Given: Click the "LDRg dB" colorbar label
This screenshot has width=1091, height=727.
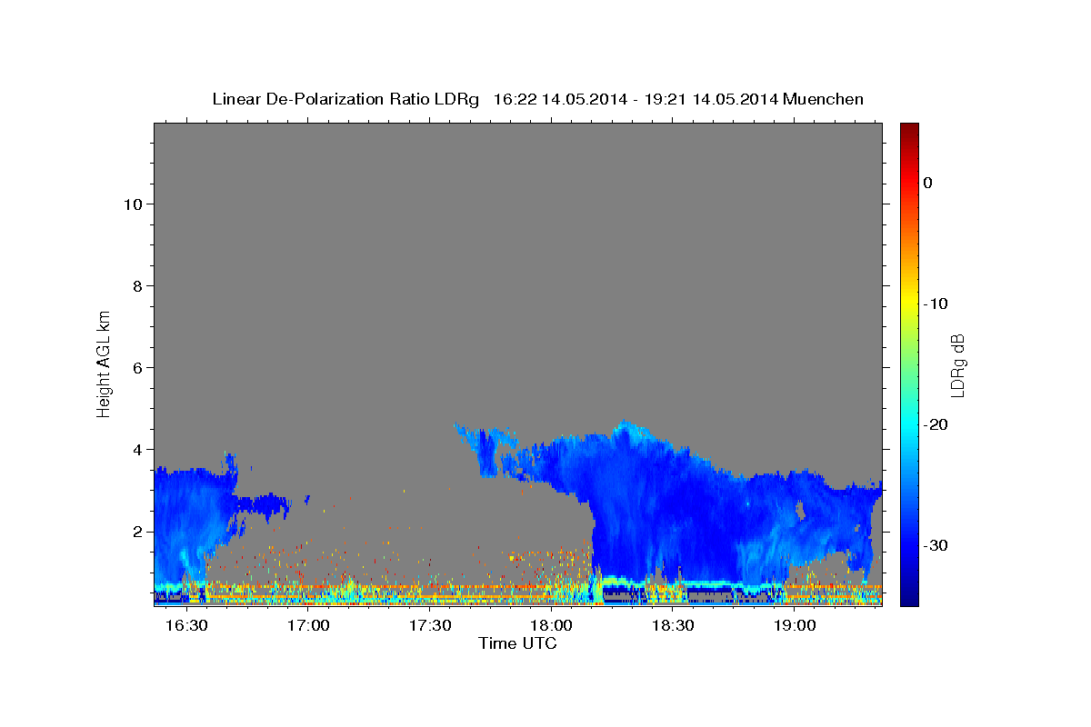Looking at the screenshot, I should 956,365.
